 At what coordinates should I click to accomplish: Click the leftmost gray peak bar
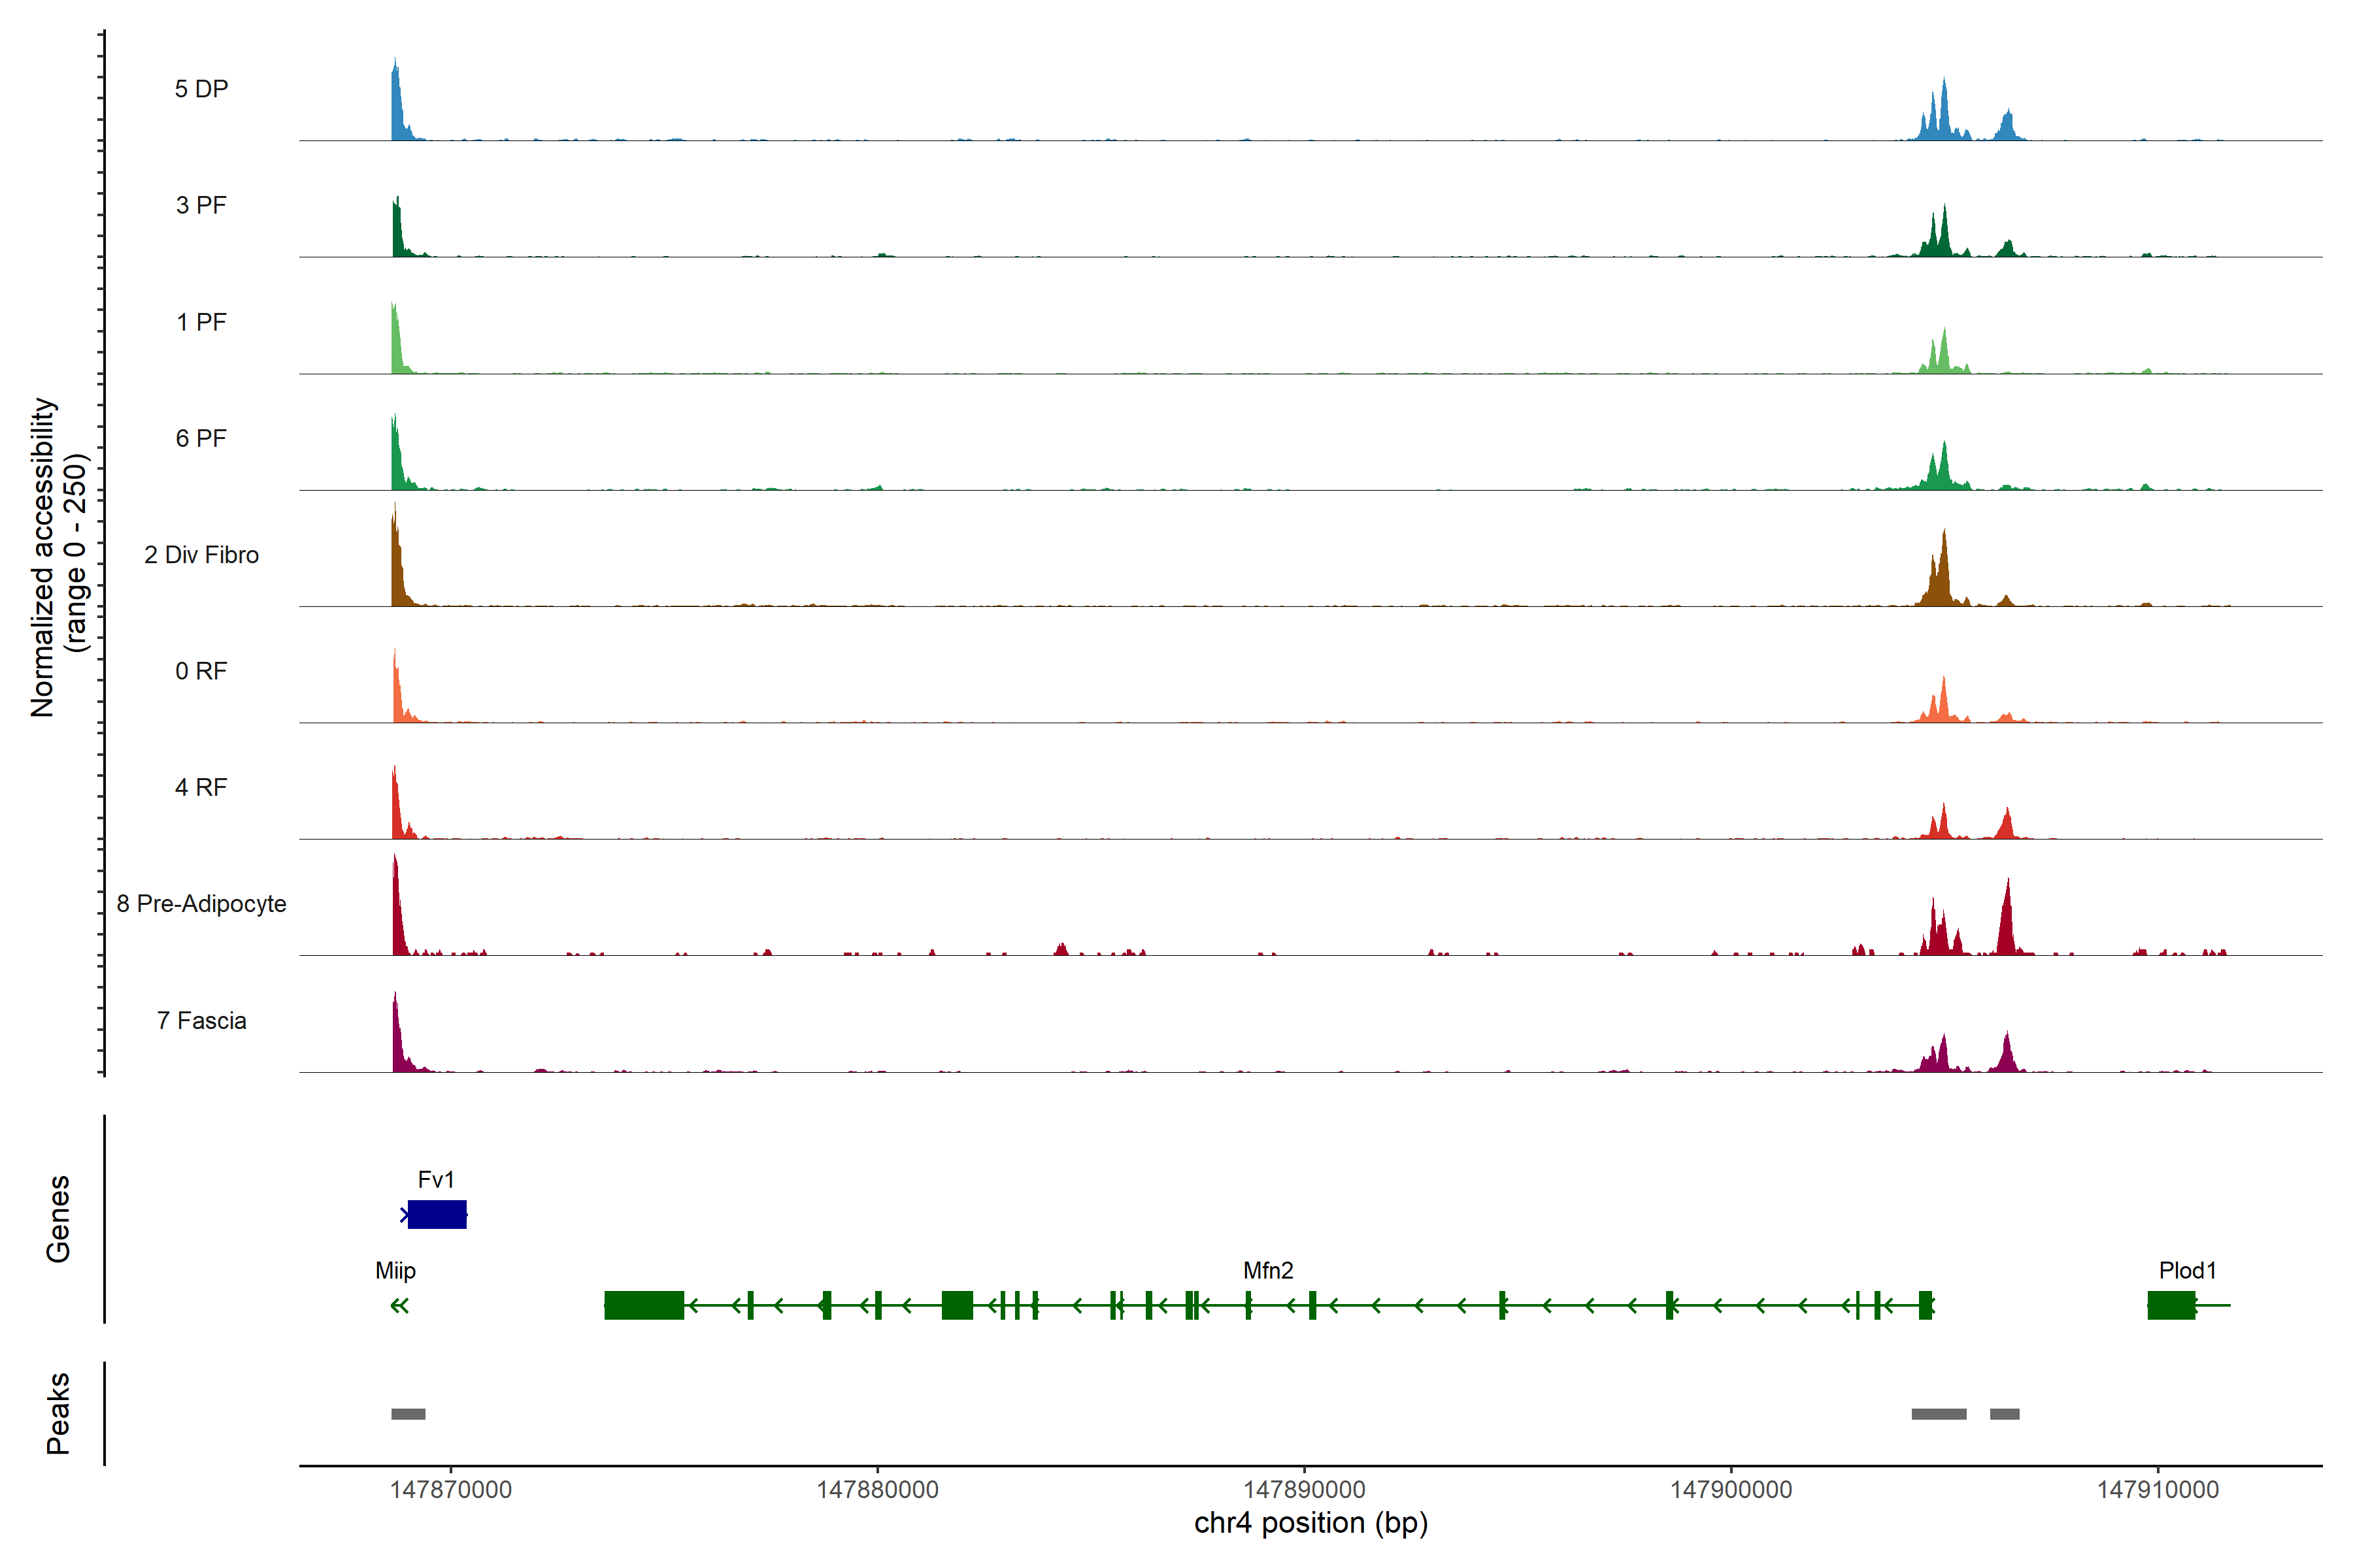(408, 1414)
